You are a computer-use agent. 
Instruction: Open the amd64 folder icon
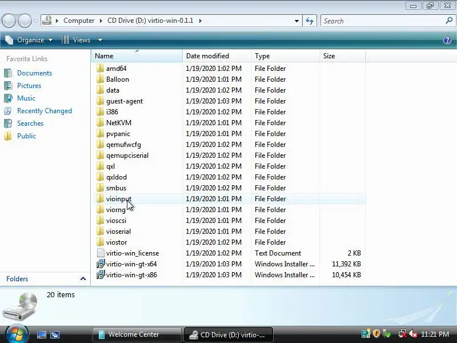100,68
